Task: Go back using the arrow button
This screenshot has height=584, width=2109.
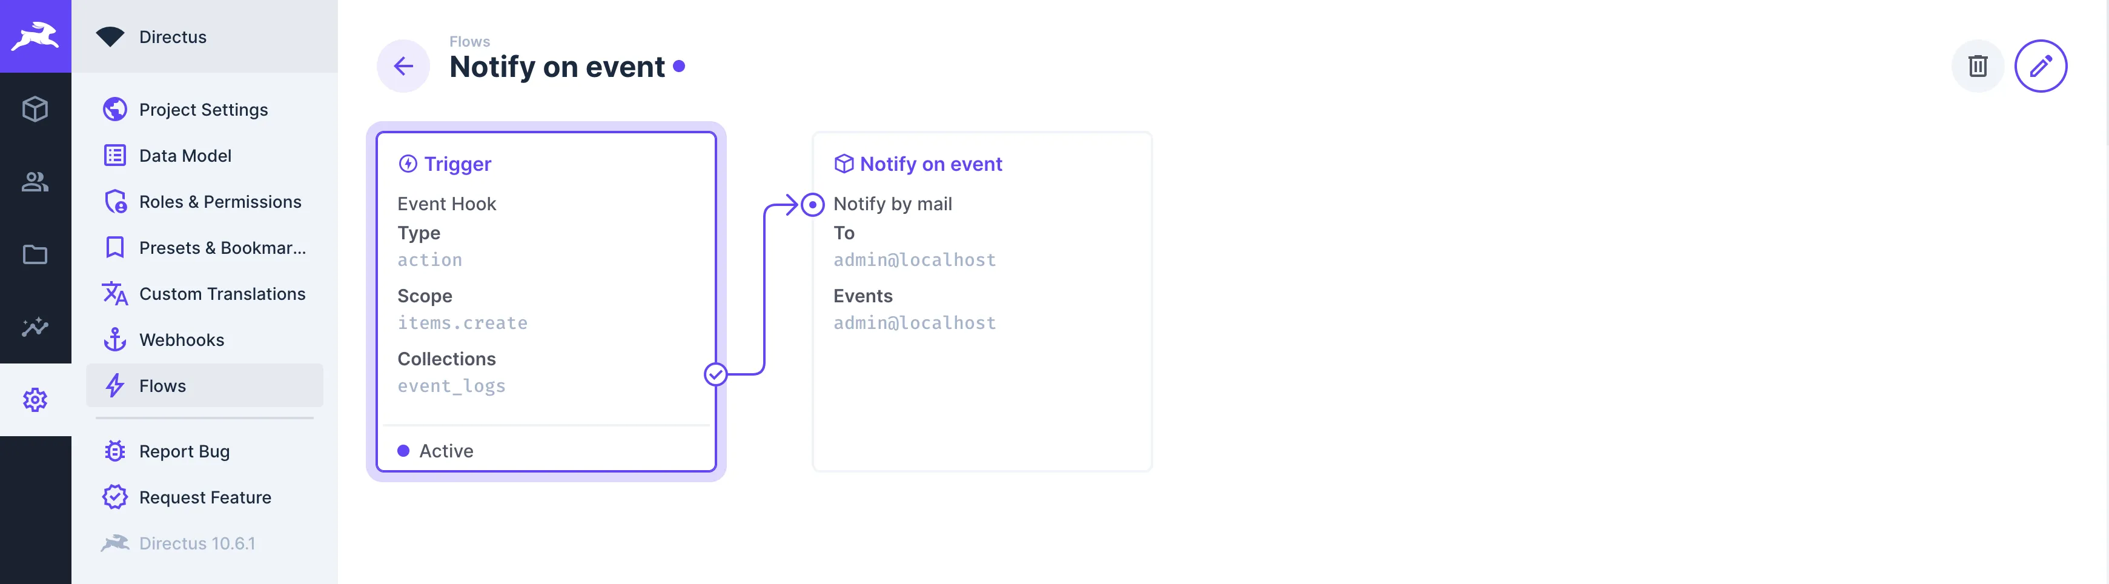Action: point(403,65)
